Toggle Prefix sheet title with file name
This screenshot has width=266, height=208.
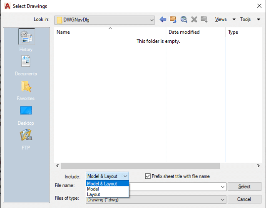[148, 176]
